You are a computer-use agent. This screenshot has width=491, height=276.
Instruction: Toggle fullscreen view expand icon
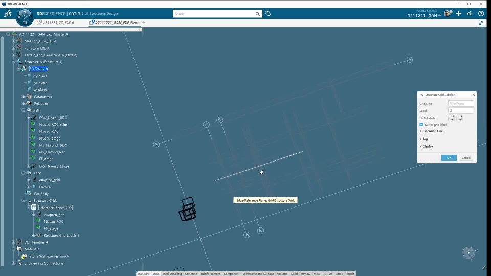pos(481,23)
